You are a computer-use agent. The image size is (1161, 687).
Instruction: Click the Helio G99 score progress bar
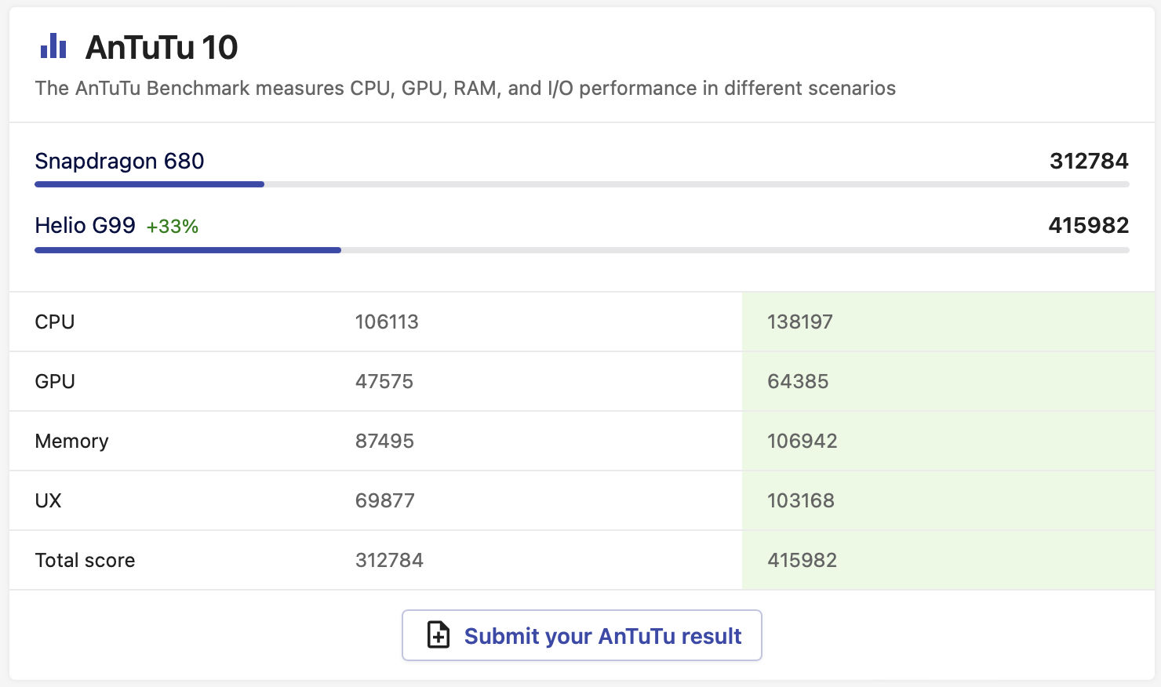pyautogui.click(x=582, y=250)
